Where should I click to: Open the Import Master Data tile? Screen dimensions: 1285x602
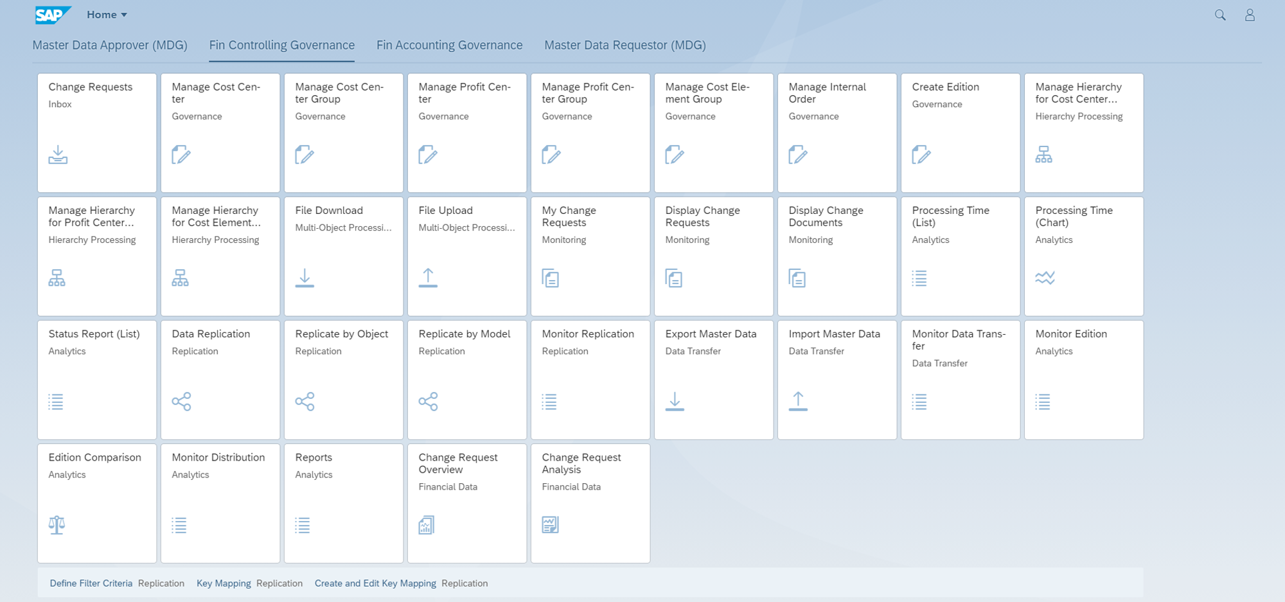click(x=837, y=379)
